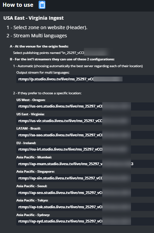This screenshot has width=154, height=233.
Task: Click the 'US West - Oregon:' label
Action: pyautogui.click(x=31, y=100)
